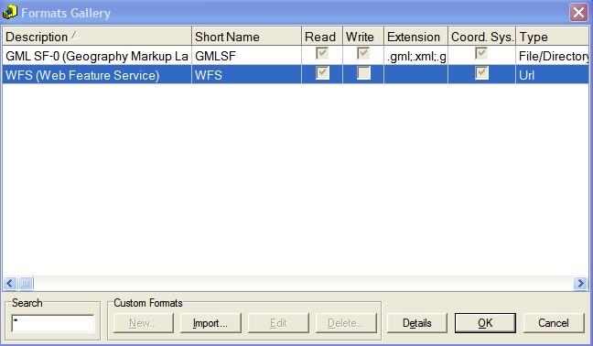Click the .gml;.xml extension cell
The width and height of the screenshot is (593, 346).
point(415,56)
